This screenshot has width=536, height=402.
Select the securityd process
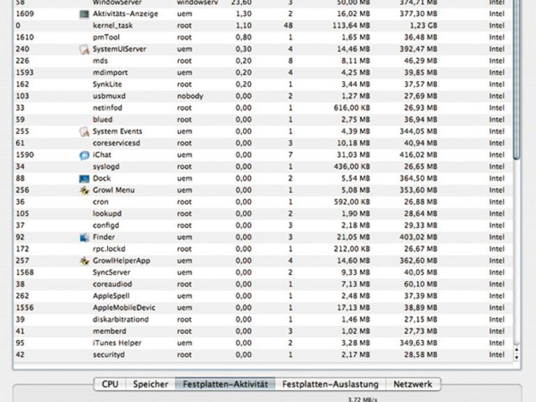tap(262, 355)
